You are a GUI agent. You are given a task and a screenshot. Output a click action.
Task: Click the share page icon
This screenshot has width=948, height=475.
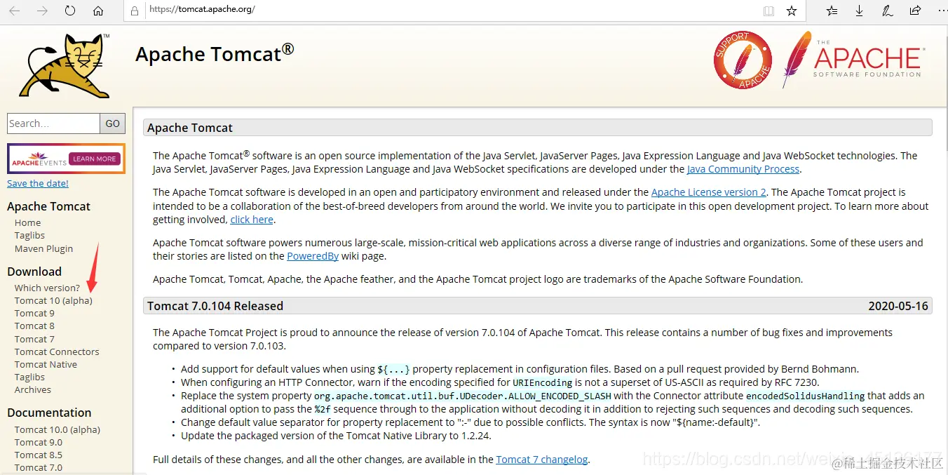click(915, 11)
